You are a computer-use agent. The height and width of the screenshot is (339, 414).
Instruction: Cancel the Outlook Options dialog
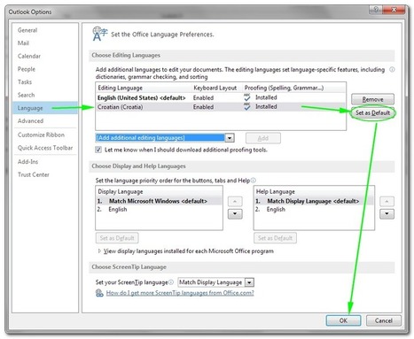[x=384, y=320]
